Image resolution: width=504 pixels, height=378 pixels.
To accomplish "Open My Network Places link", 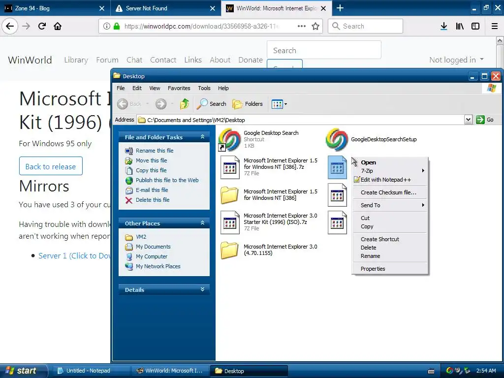I will (158, 266).
